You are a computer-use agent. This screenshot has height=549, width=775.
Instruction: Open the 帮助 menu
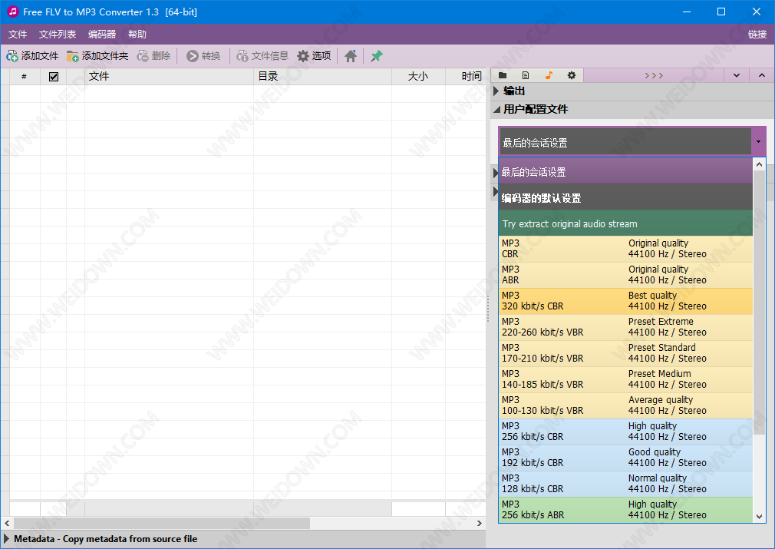coord(137,34)
